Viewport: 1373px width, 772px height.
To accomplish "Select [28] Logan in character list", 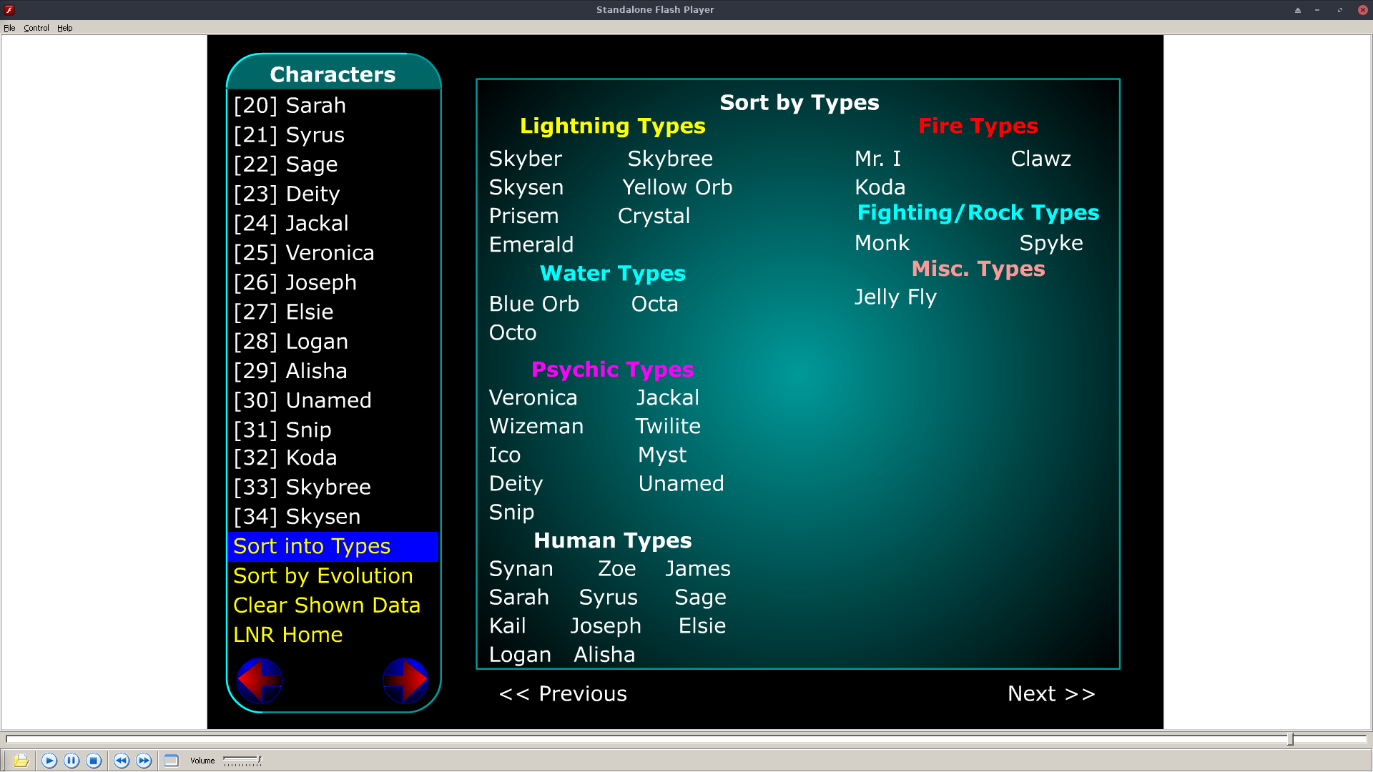I will 290,341.
